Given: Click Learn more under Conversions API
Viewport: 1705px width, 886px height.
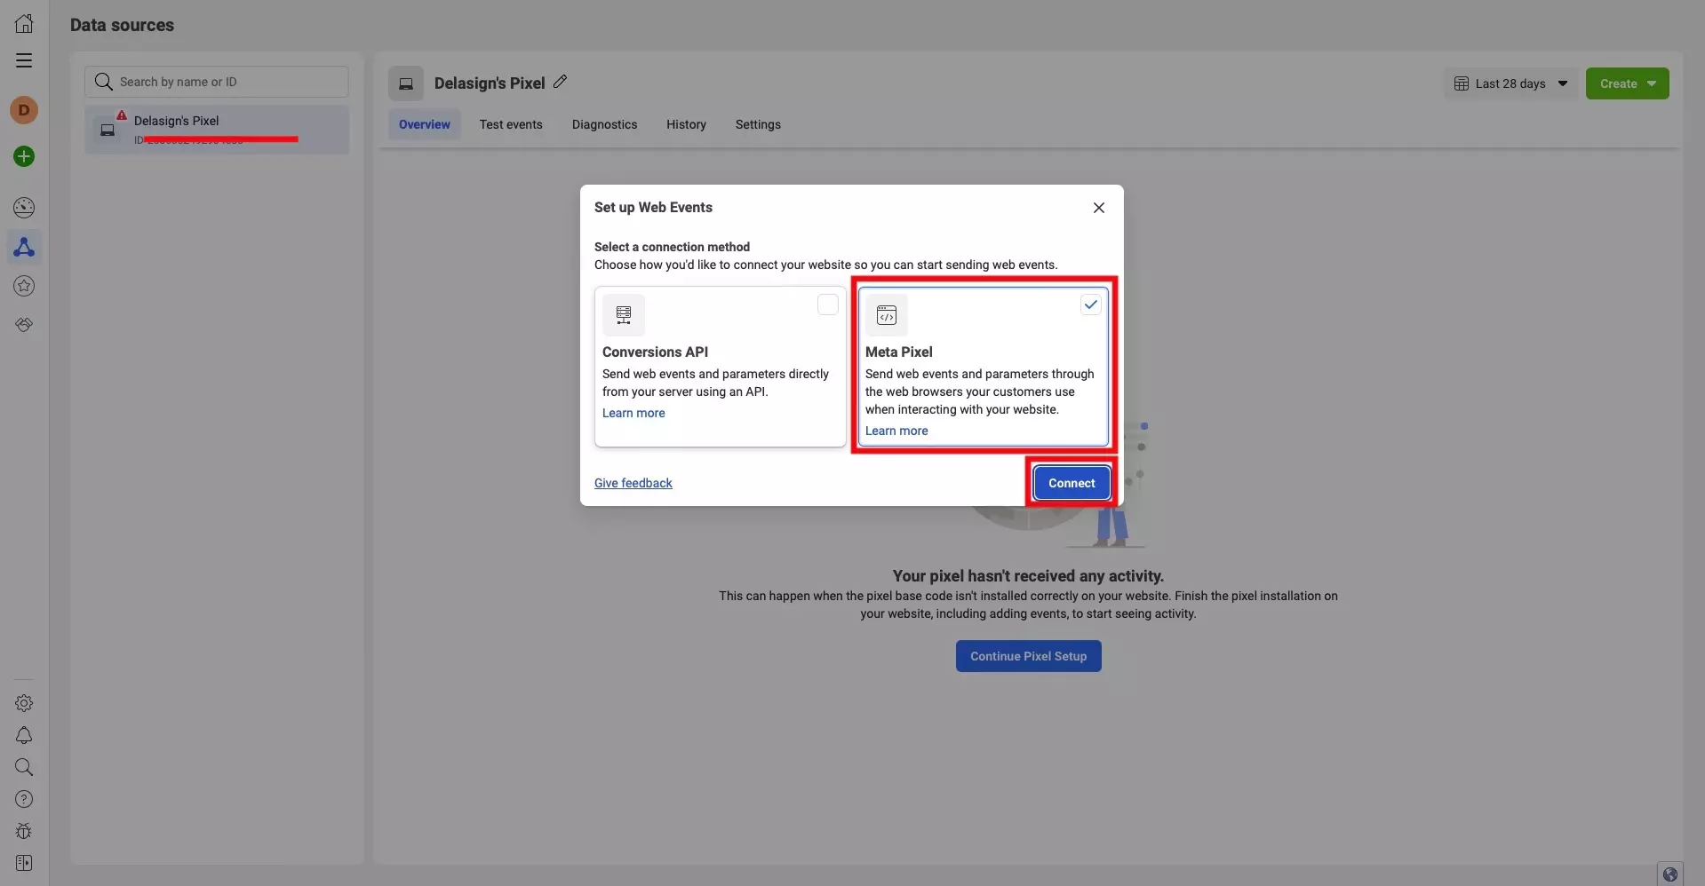Looking at the screenshot, I should point(633,413).
